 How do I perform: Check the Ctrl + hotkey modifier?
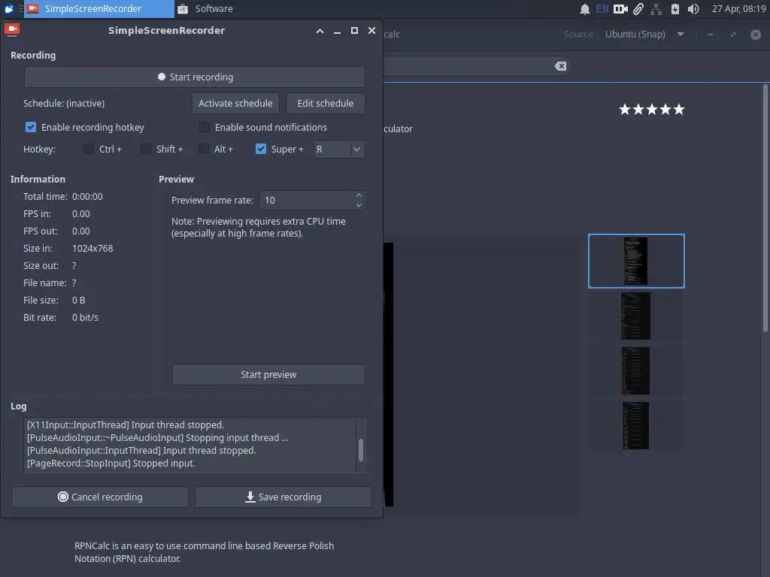(x=89, y=149)
